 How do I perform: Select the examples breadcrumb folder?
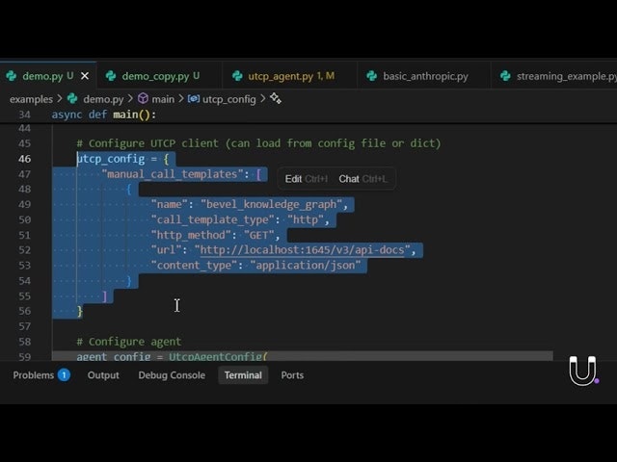click(31, 99)
